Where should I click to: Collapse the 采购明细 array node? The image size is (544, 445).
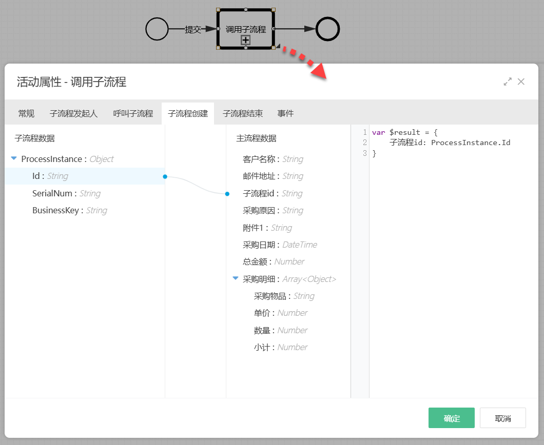(x=235, y=279)
